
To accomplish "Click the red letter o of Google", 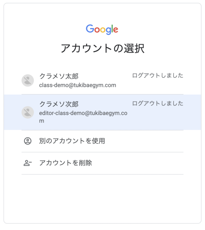I will 97,30.
